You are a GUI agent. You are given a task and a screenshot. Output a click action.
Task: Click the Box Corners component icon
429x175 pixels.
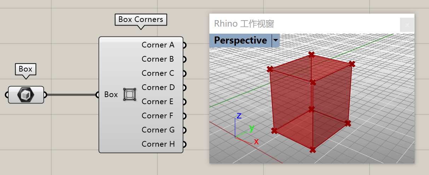coord(129,95)
